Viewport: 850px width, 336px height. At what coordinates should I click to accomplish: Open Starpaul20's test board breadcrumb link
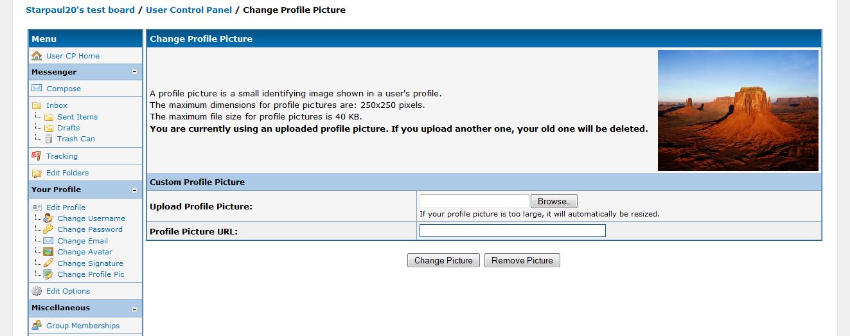(x=80, y=10)
